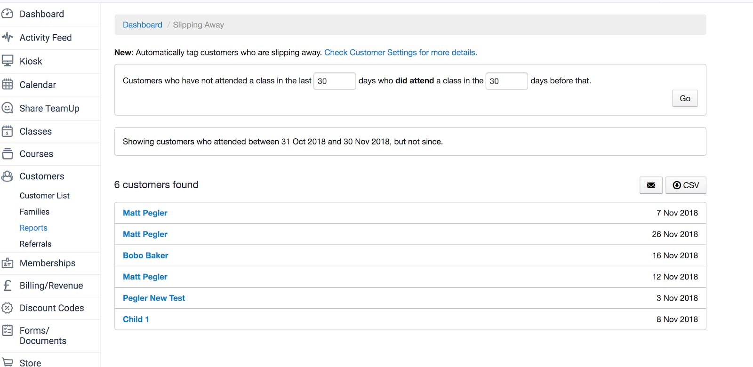
Task: Open the Child 1 customer link
Action: tap(136, 319)
